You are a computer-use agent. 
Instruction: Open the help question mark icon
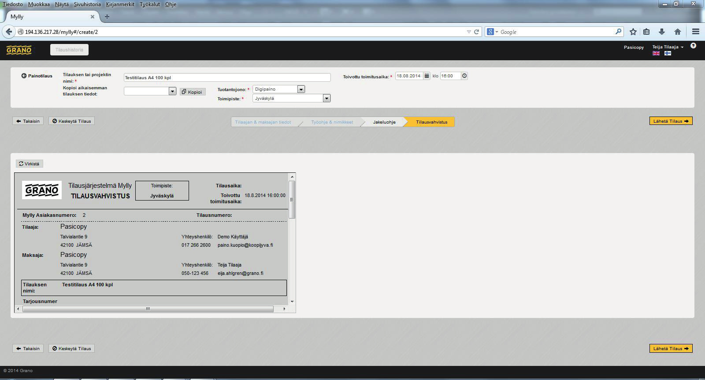pyautogui.click(x=693, y=46)
